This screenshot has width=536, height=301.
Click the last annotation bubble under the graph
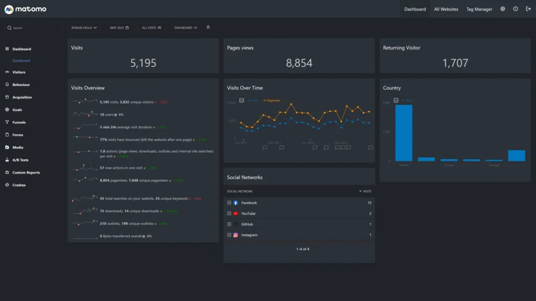click(x=371, y=148)
